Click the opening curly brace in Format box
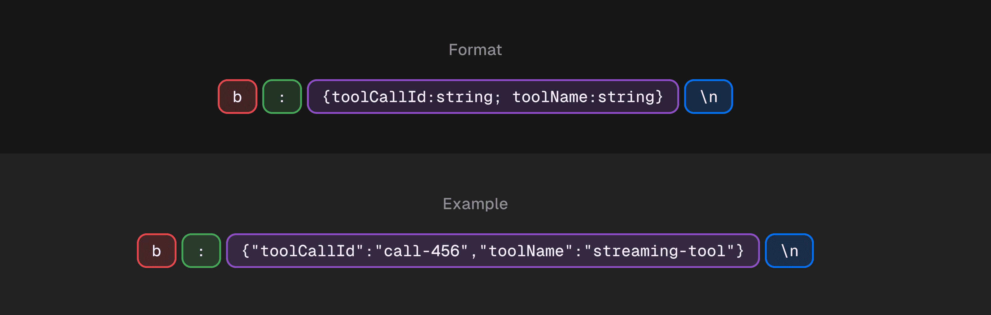The width and height of the screenshot is (991, 315). click(x=326, y=97)
